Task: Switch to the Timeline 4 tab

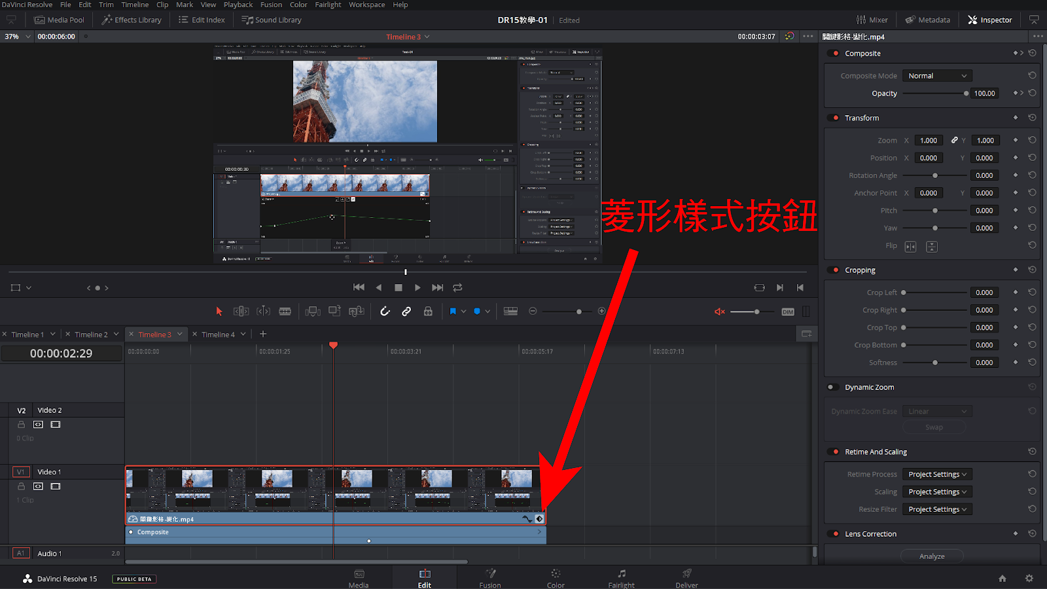Action: [x=218, y=334]
